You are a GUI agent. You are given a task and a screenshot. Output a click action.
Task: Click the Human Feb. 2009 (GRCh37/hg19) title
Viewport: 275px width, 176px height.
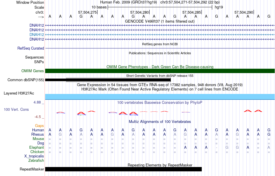pos(129,2)
